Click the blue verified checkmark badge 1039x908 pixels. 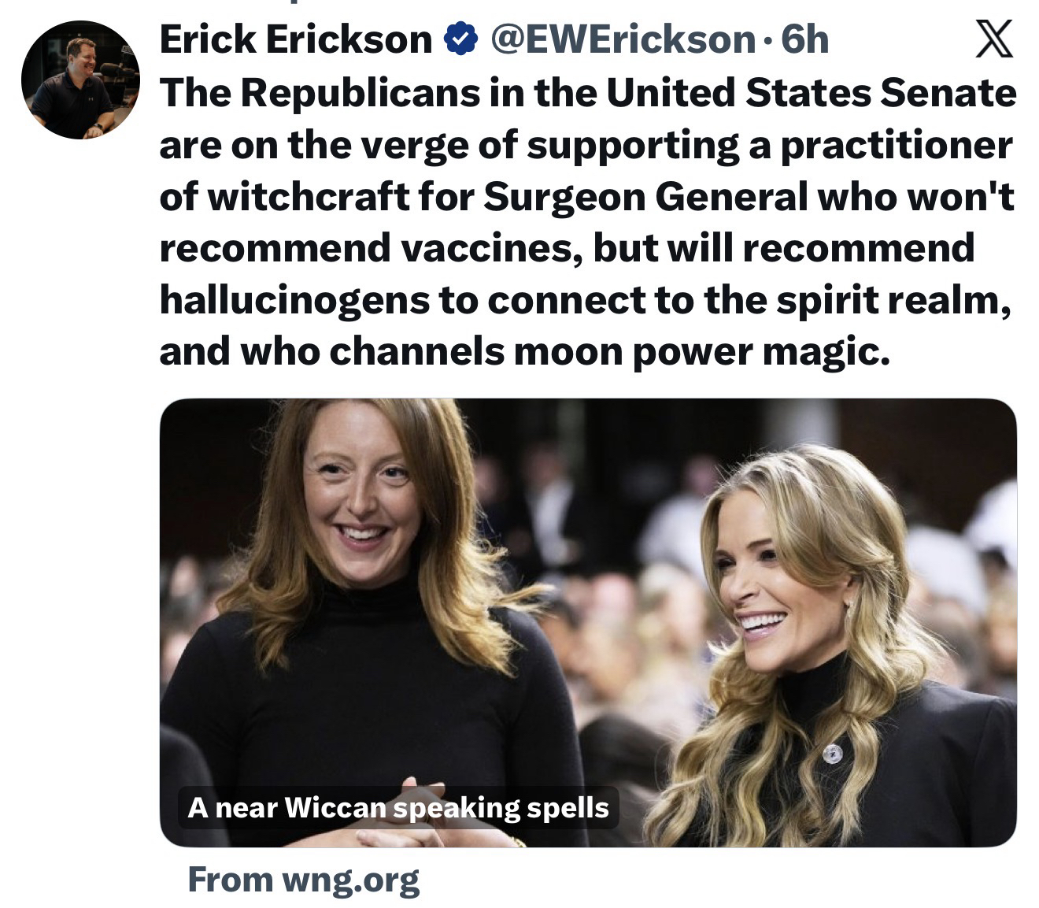pyautogui.click(x=462, y=39)
